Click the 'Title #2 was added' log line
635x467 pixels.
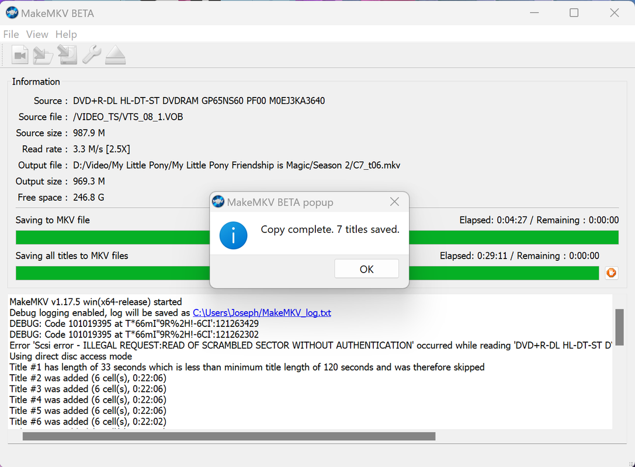coord(88,378)
